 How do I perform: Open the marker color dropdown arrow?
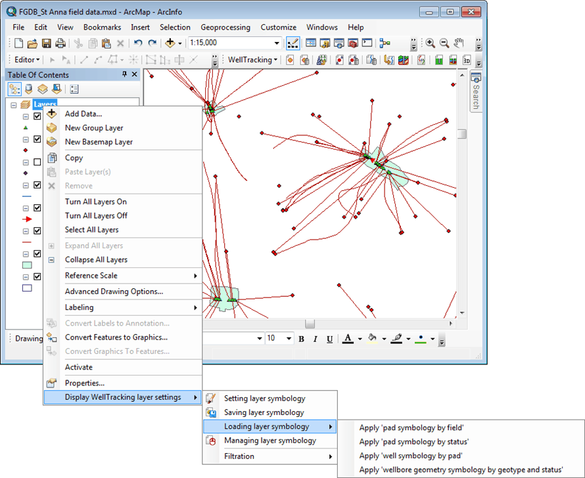pyautogui.click(x=433, y=339)
